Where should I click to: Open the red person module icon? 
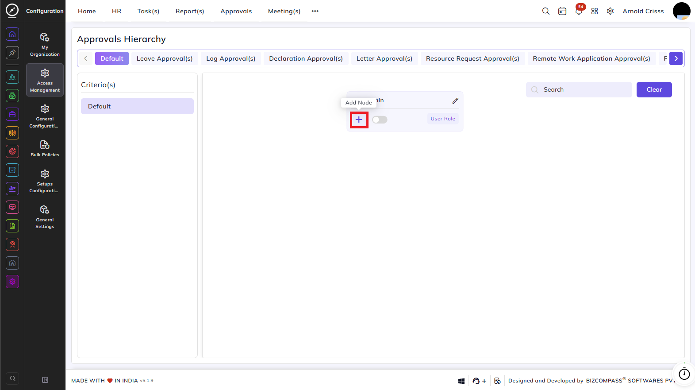[12, 244]
